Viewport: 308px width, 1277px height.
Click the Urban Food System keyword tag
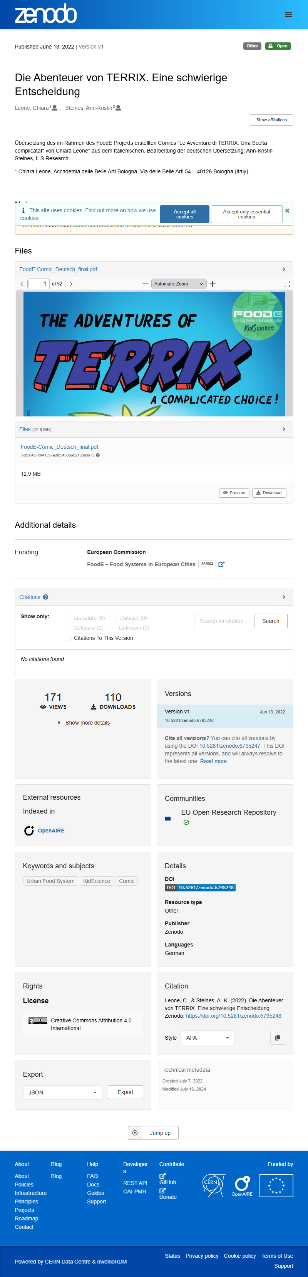click(x=50, y=881)
